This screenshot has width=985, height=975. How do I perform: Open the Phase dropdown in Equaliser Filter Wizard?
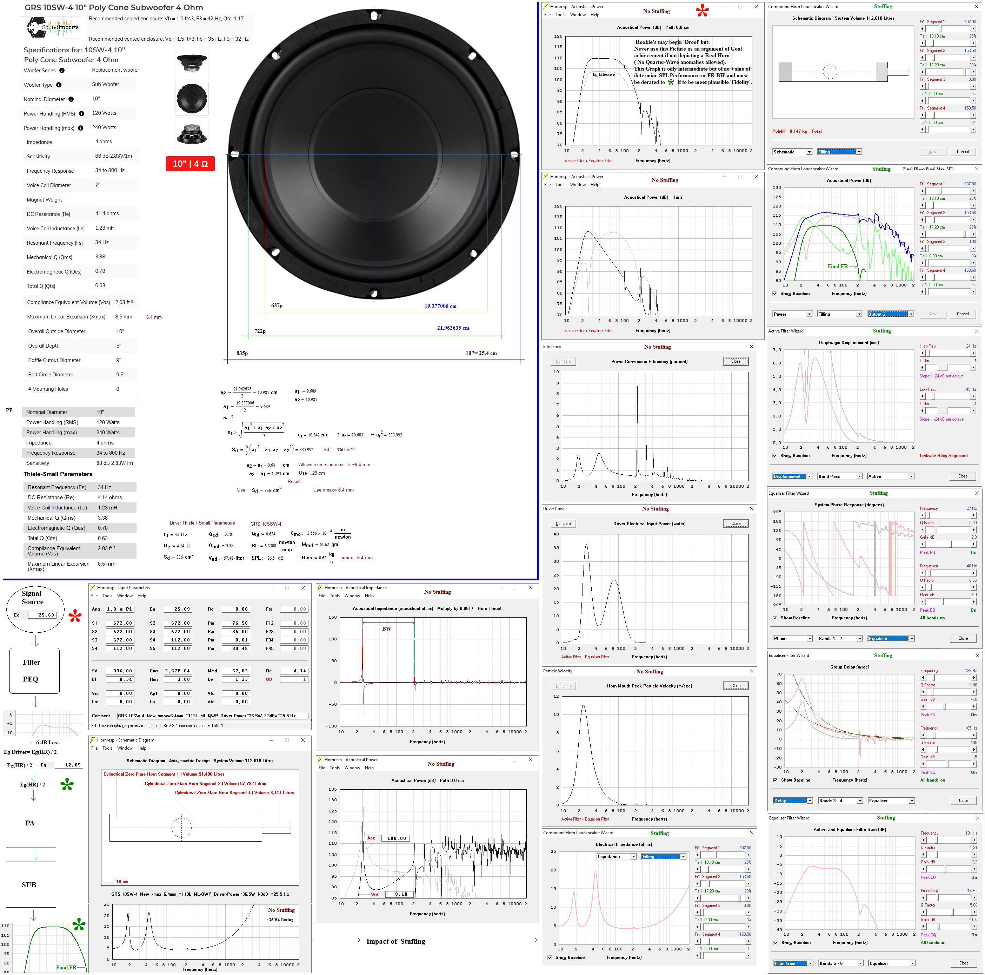pyautogui.click(x=792, y=639)
